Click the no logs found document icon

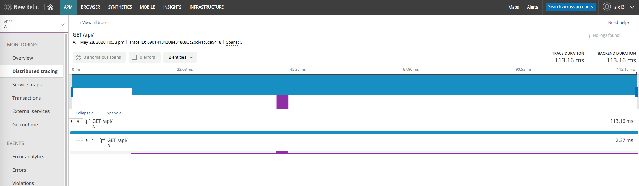click(x=588, y=35)
